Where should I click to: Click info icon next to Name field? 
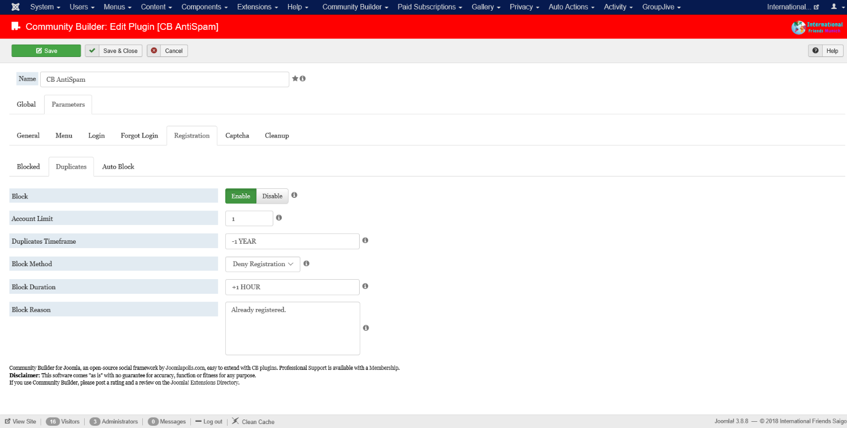pos(303,78)
